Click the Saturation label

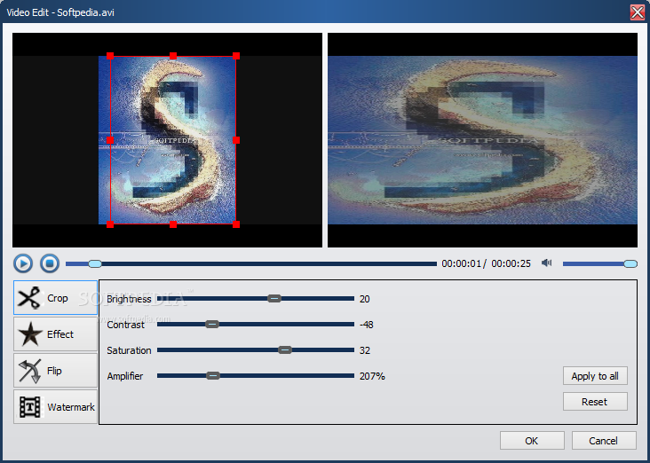coord(129,350)
